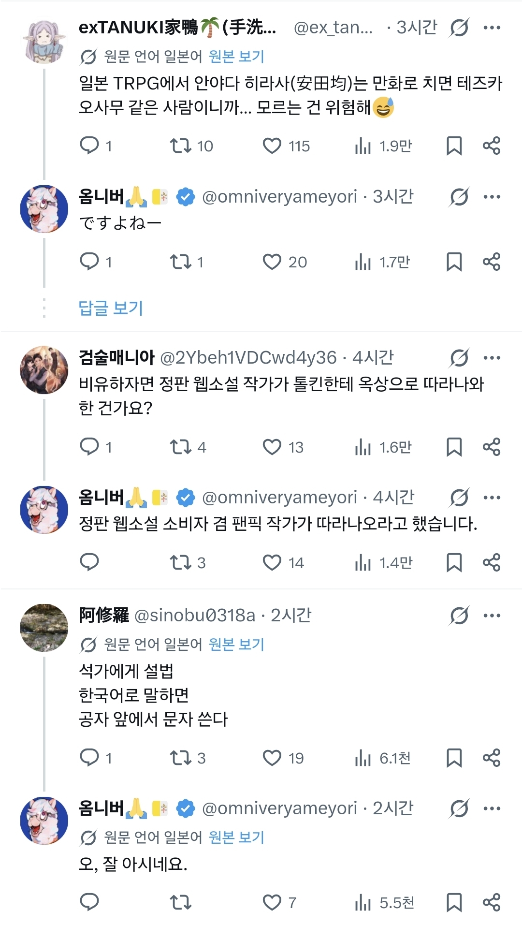
Task: Click 원본 보기 on exTANUKI's tweet
Action: 236,57
